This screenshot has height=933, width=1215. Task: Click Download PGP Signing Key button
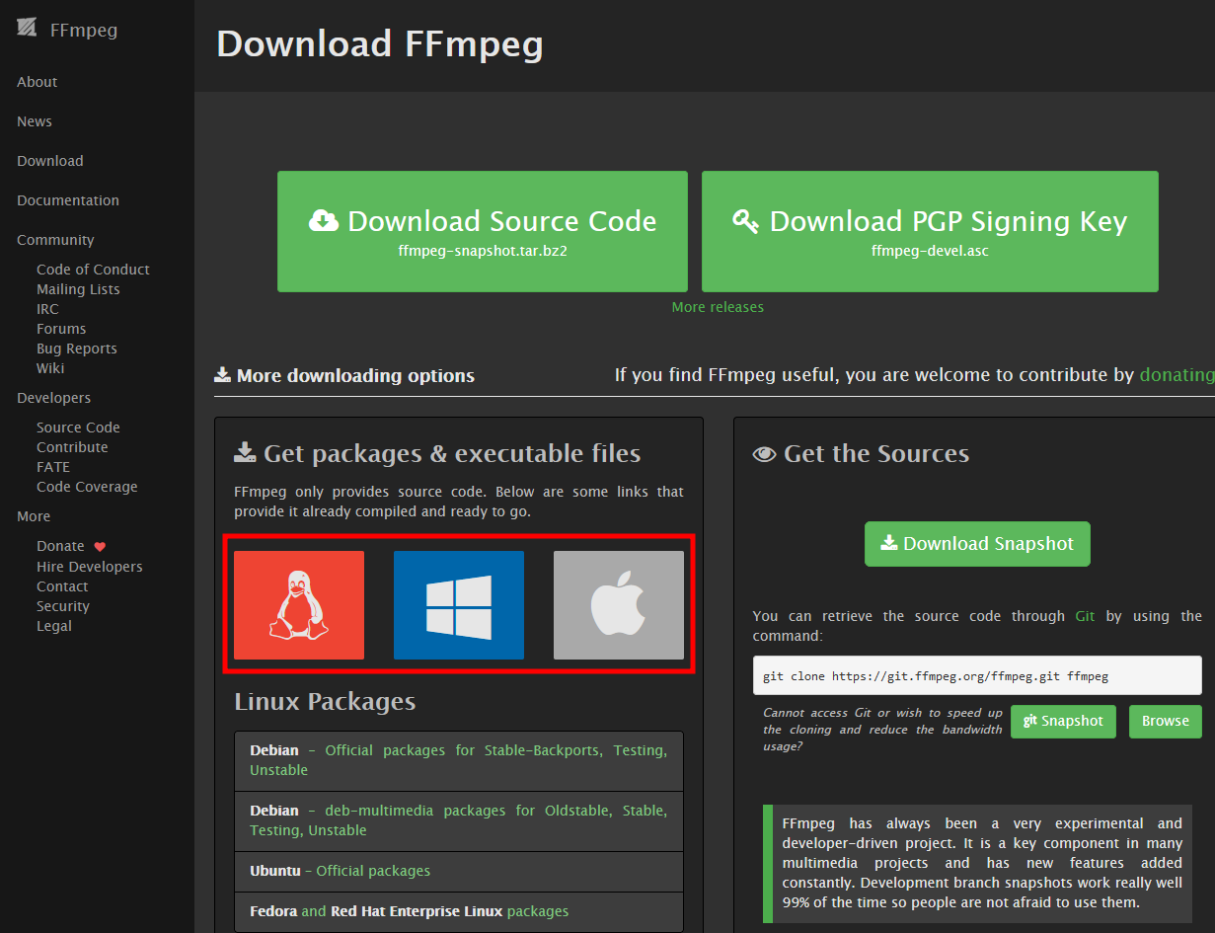coord(930,231)
